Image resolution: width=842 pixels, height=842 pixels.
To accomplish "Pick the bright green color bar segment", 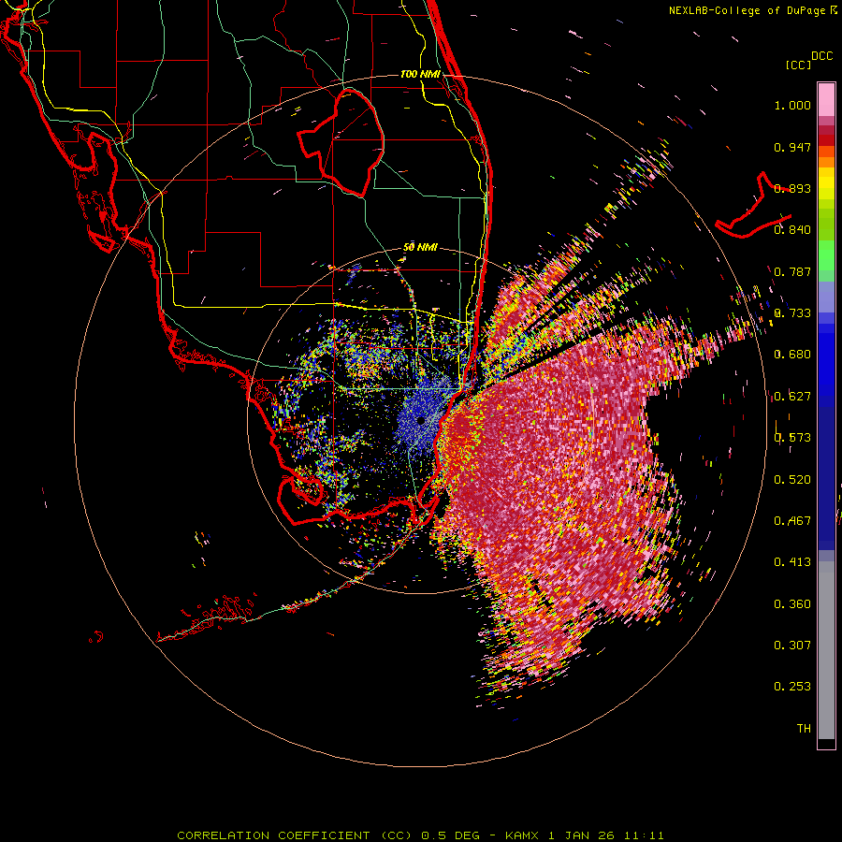I will coord(826,255).
